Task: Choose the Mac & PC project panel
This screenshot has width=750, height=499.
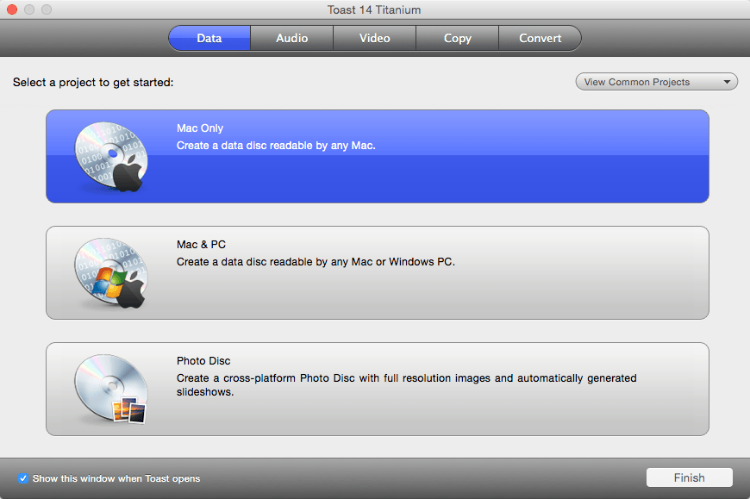Action: [x=378, y=273]
